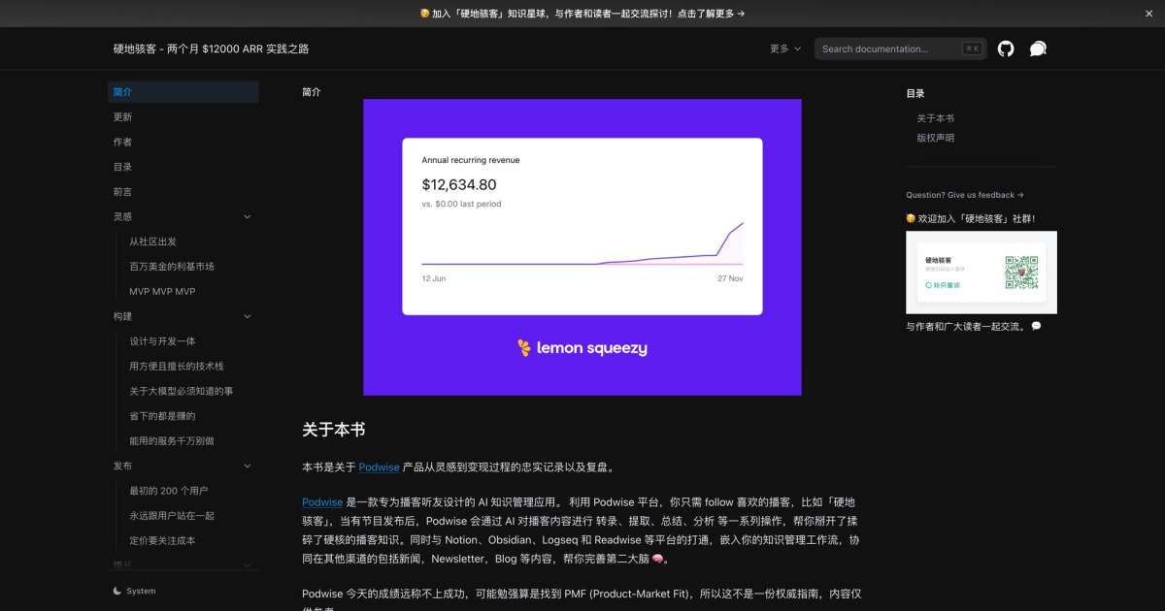
Task: Click the Podwise link starting second paragraph
Action: [322, 502]
